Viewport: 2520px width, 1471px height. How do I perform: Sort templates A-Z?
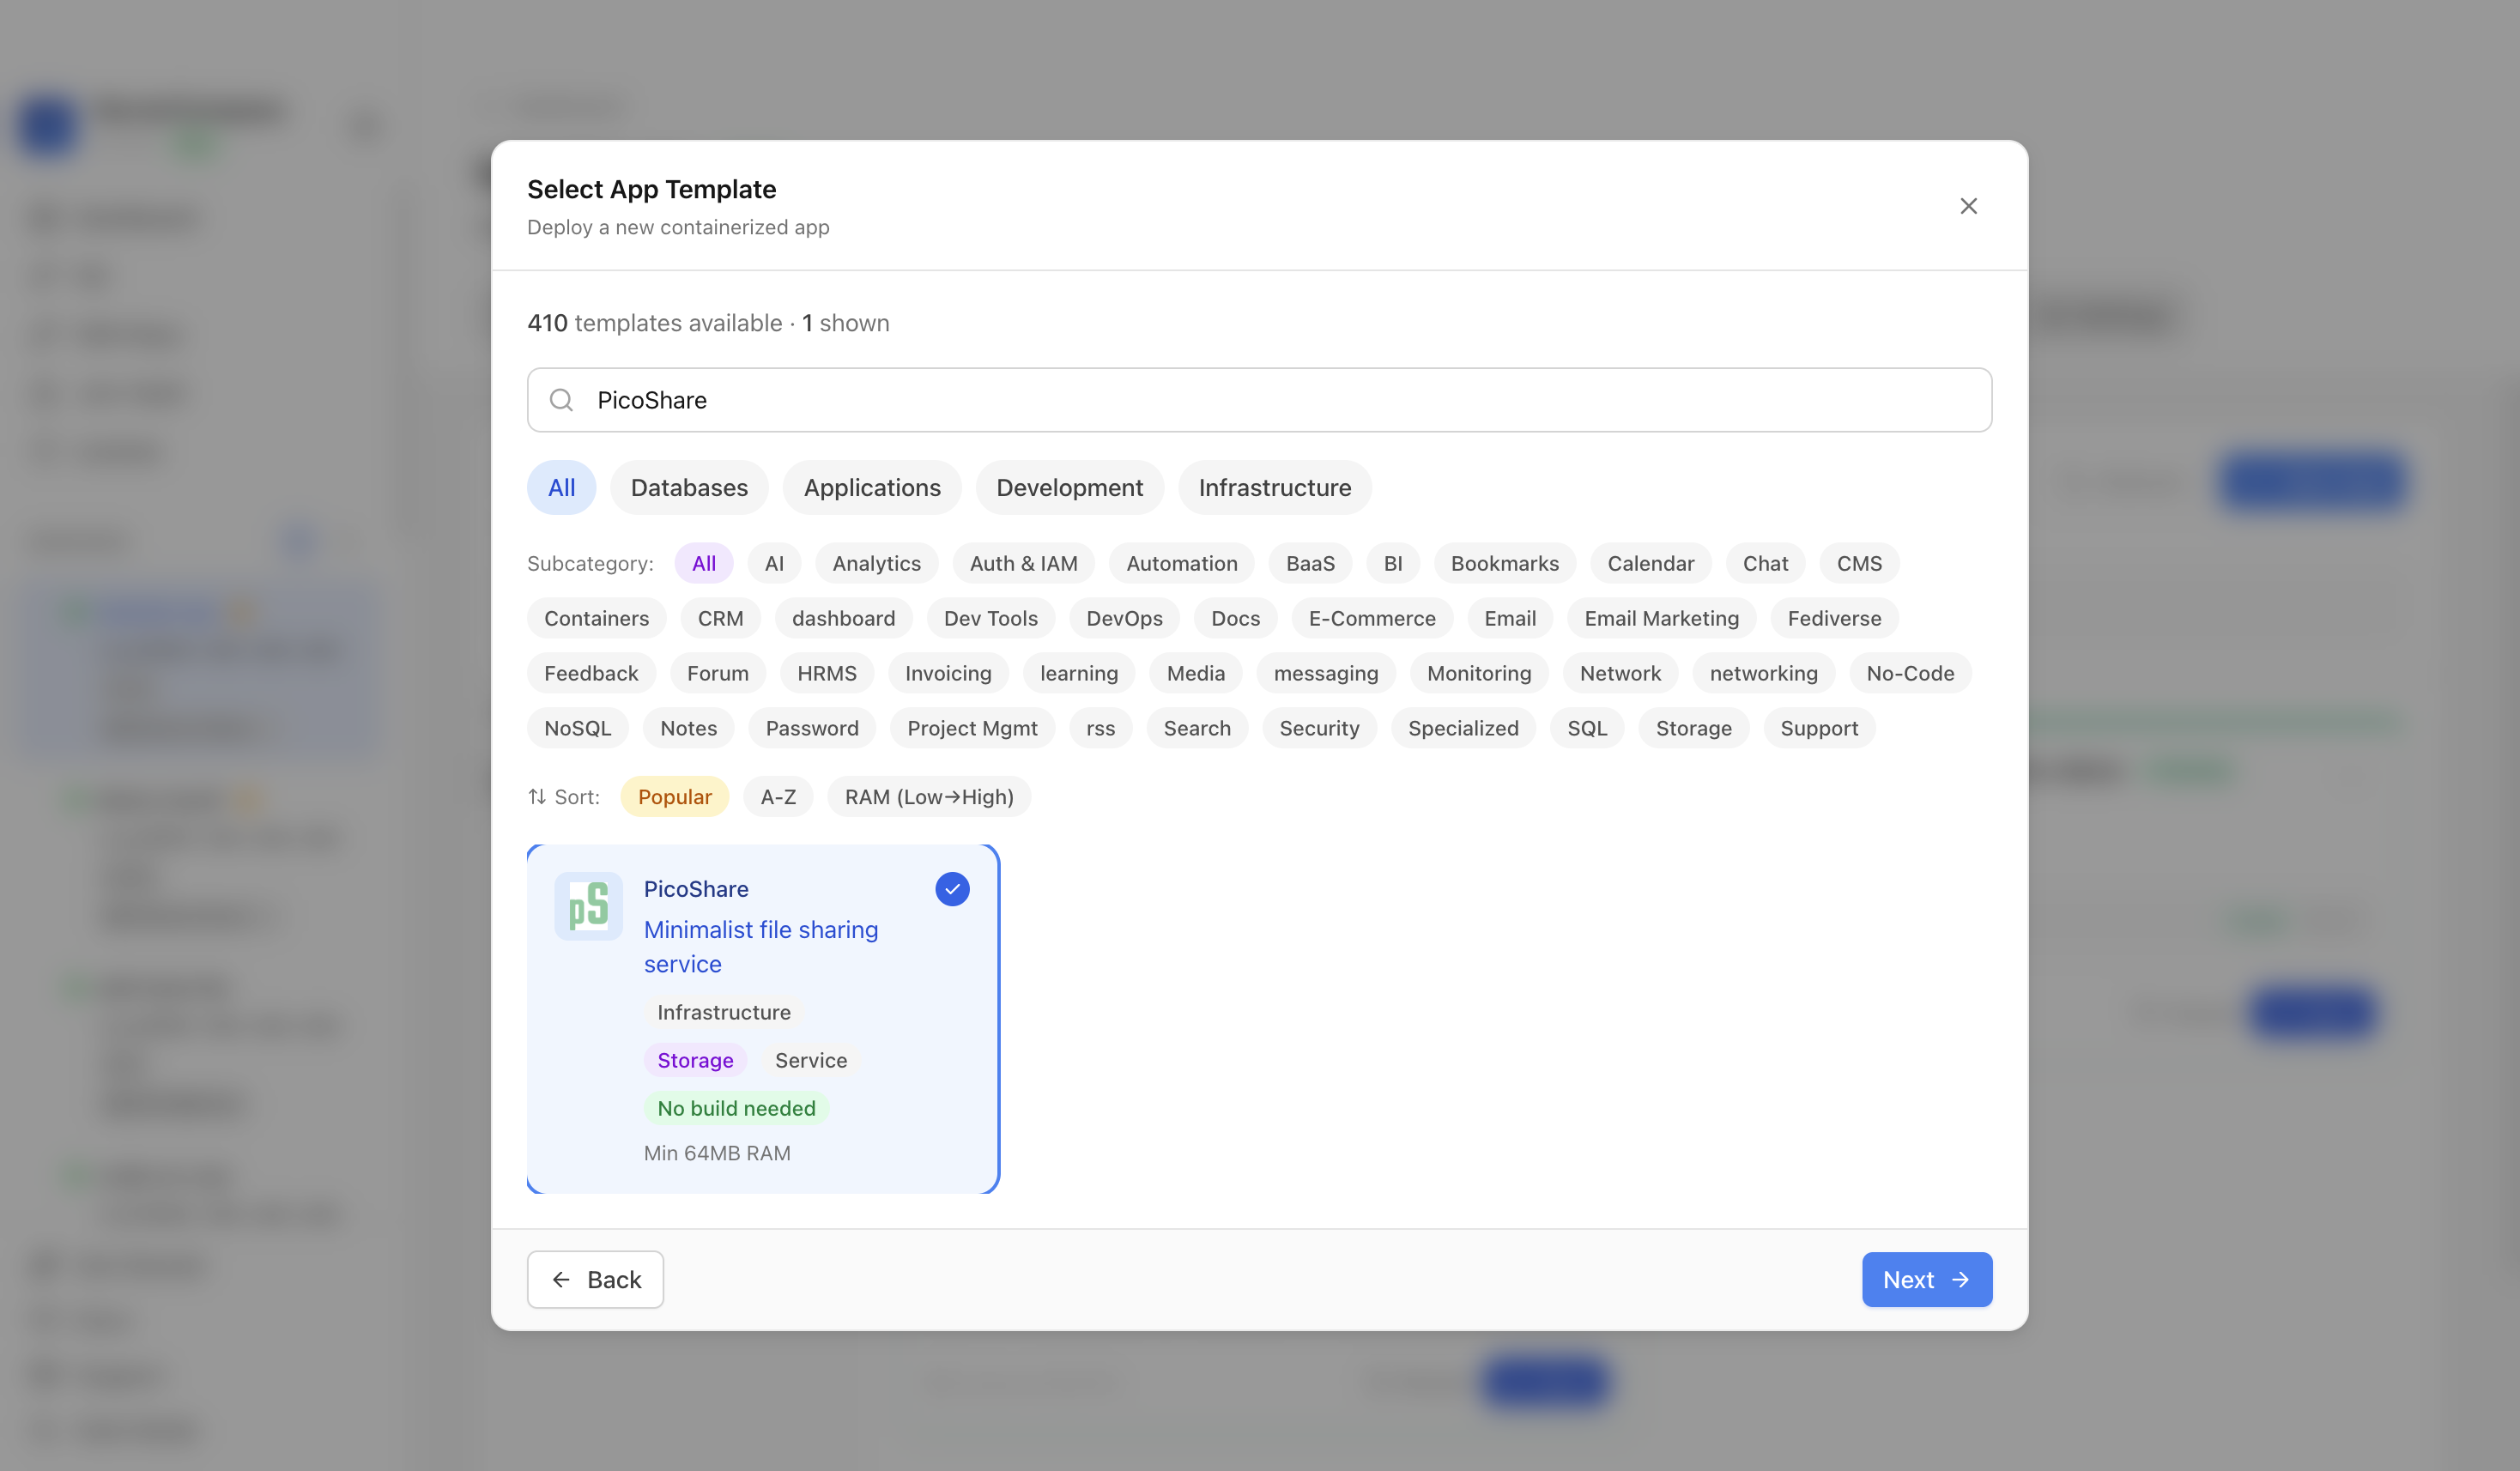778,797
